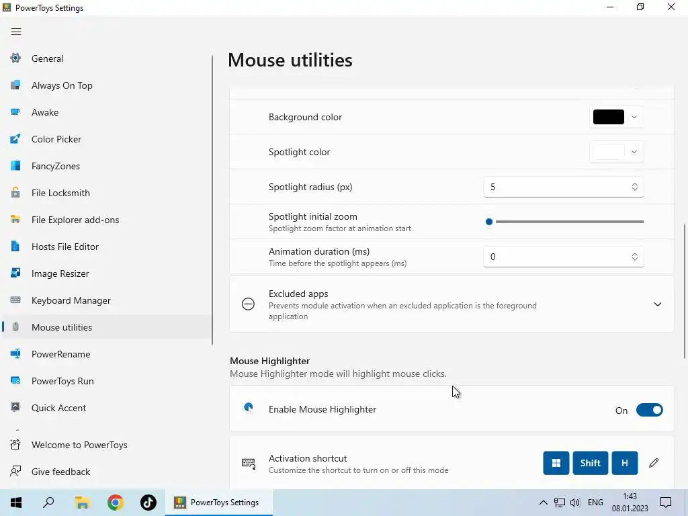Click the PowerRename icon
688x516 pixels.
(15, 353)
